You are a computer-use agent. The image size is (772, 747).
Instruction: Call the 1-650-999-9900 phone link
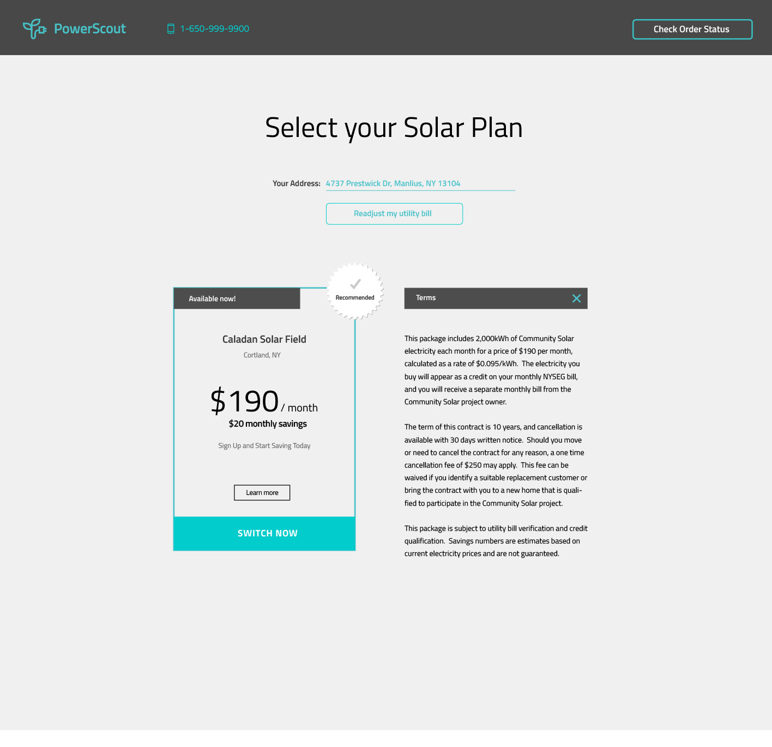[214, 29]
